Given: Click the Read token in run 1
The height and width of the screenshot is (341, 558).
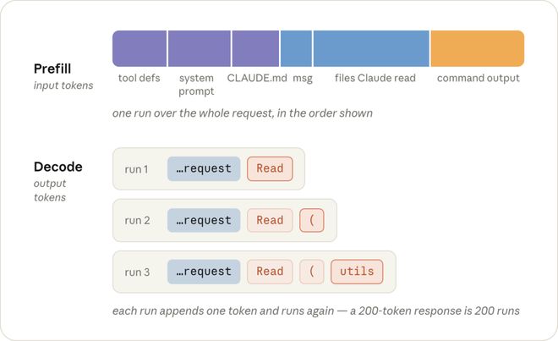Looking at the screenshot, I should coord(270,168).
